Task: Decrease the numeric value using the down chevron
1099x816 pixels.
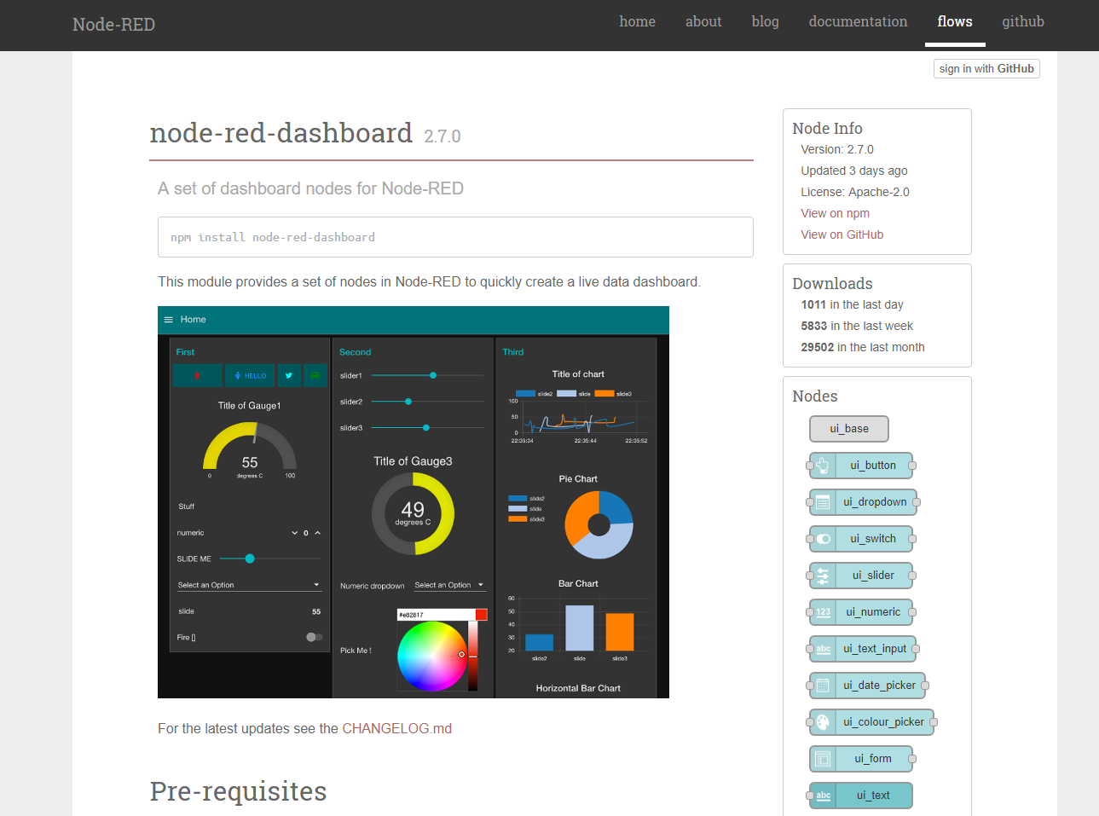Action: [294, 532]
